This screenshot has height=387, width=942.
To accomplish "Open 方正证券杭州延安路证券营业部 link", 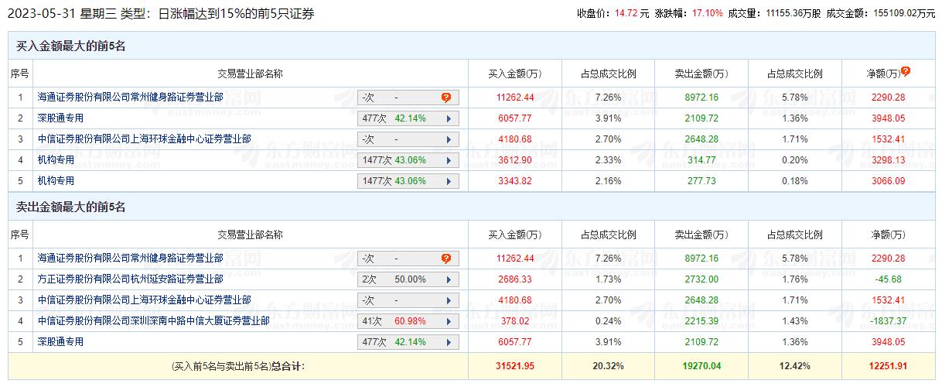I will click(130, 279).
